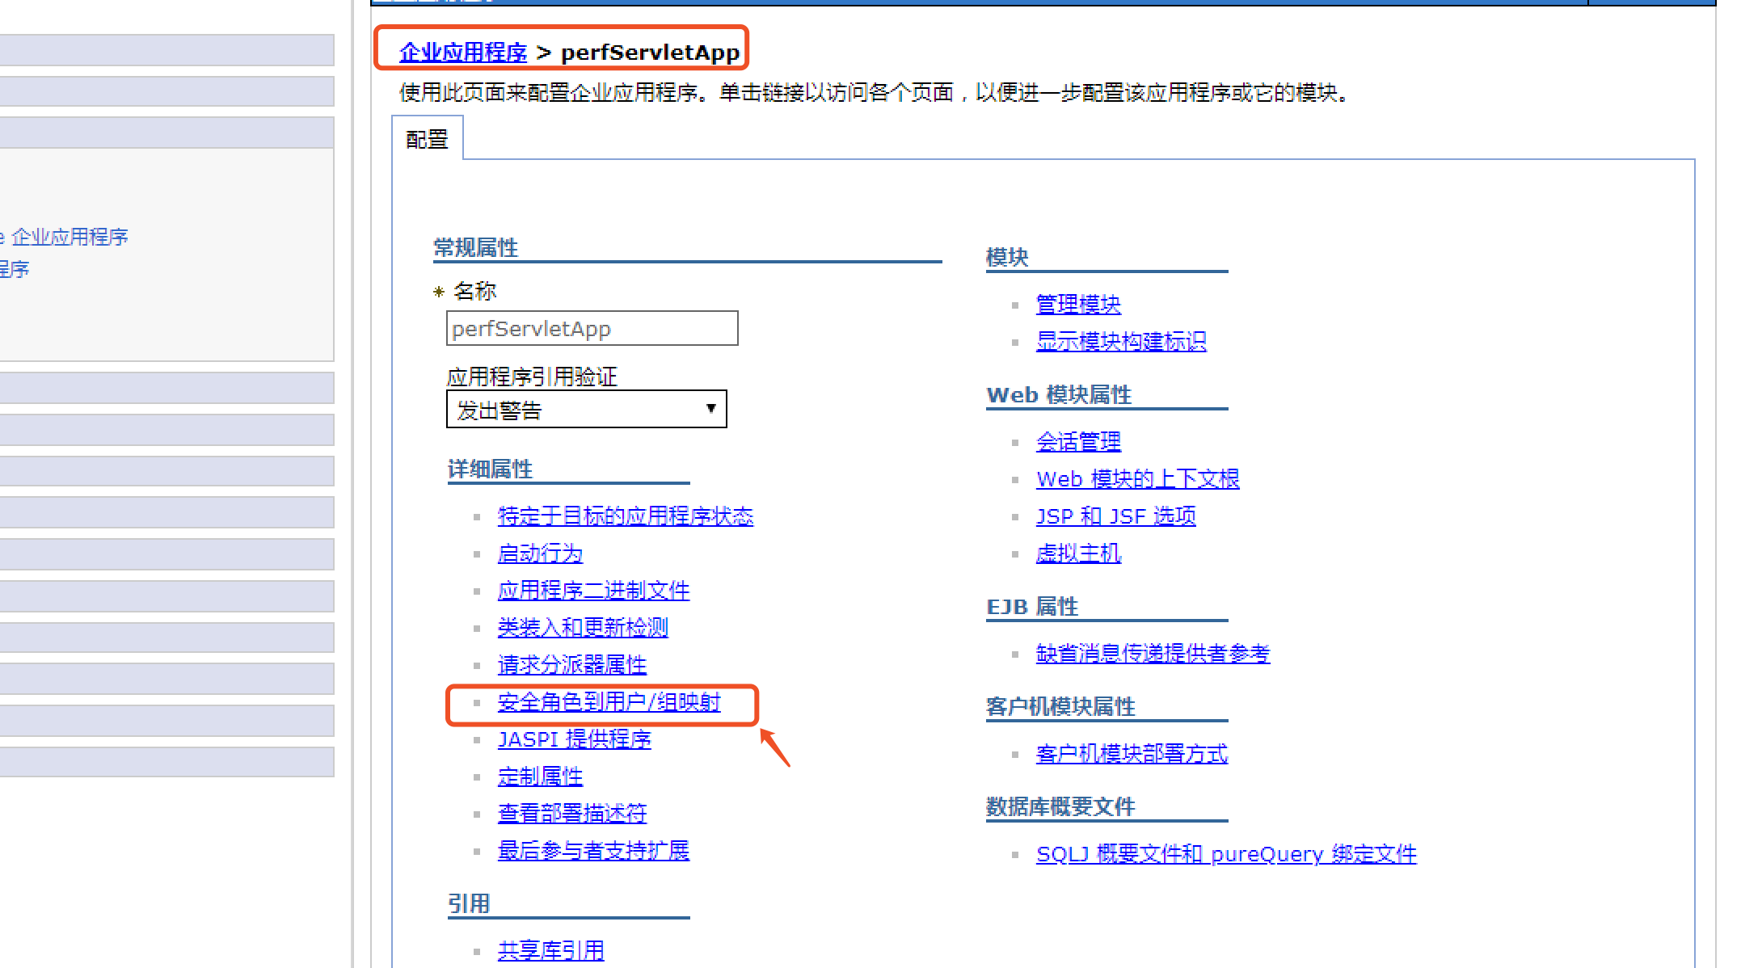Open the 缺省消息传递提供者参考 link
The image size is (1741, 968).
[x=1153, y=654]
